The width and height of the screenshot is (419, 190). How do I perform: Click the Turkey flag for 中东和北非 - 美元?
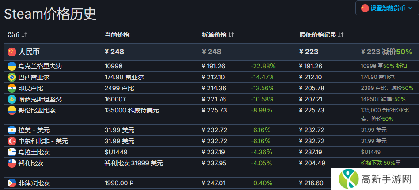click(x=11, y=141)
